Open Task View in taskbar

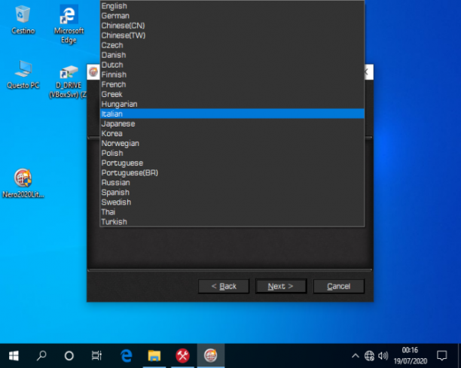tap(96, 356)
